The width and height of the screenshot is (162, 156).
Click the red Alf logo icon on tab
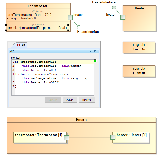[x=18, y=45]
